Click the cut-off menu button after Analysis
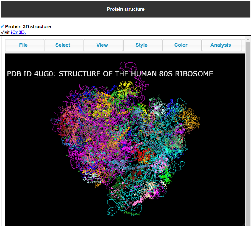Viewport: 251px width, 226px height. (243, 45)
